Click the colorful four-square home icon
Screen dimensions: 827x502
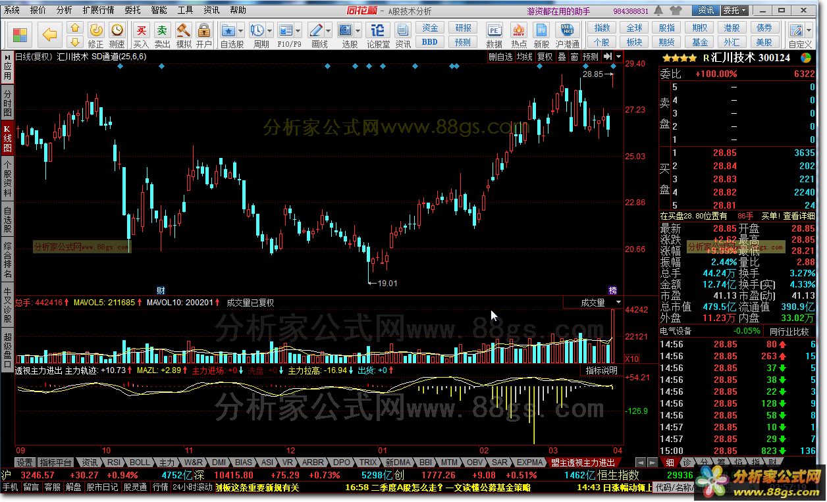(x=20, y=35)
